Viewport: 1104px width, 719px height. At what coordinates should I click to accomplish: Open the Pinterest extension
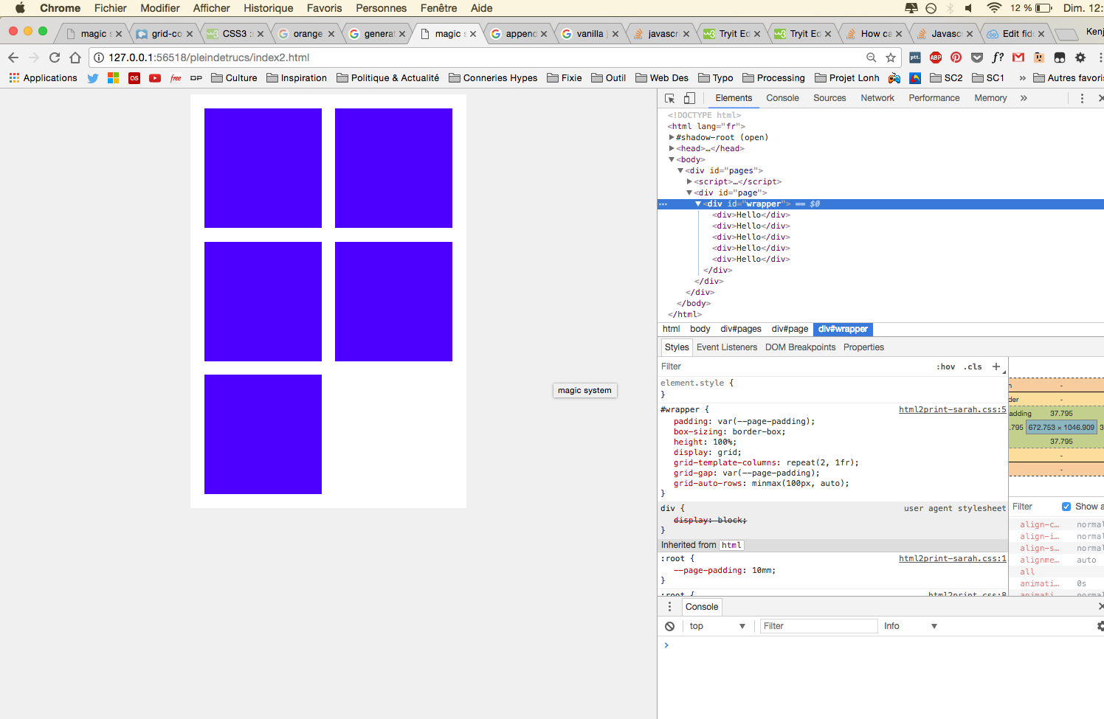956,58
